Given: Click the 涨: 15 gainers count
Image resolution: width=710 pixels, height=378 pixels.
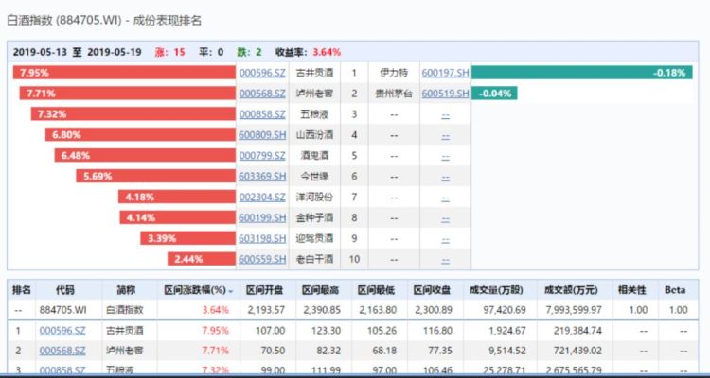Looking at the screenshot, I should [169, 52].
